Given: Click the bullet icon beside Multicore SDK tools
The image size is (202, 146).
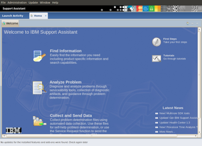Looking at the screenshot, I should 156,113.
